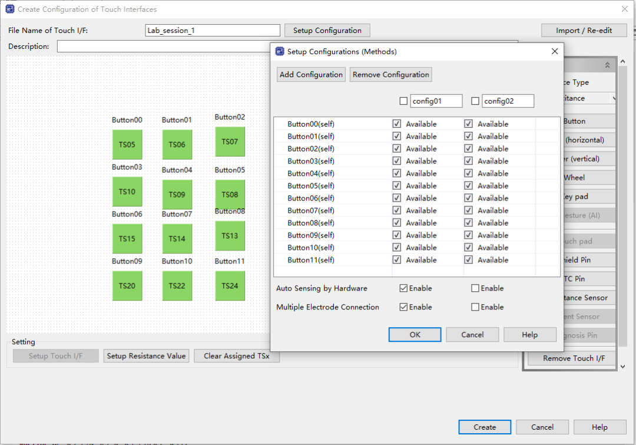Click Help in the main window

599,427
